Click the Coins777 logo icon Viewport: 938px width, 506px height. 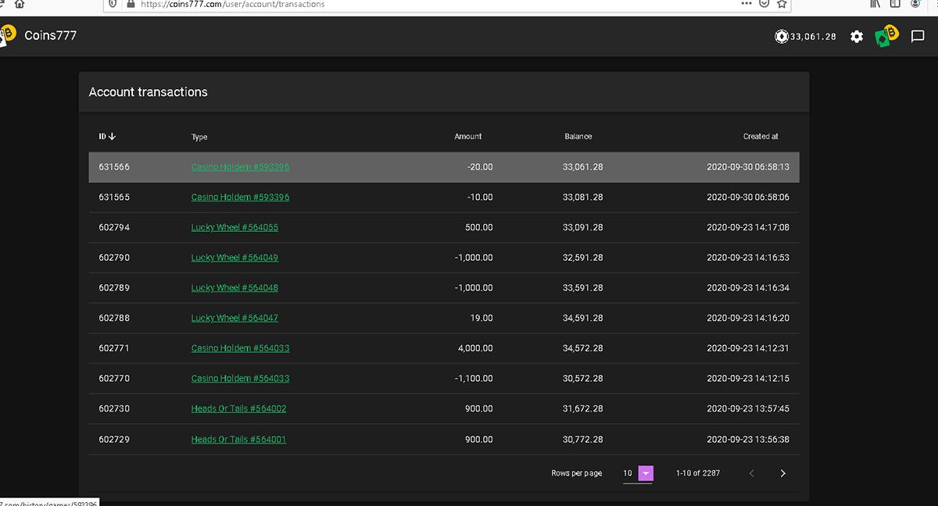tap(8, 35)
